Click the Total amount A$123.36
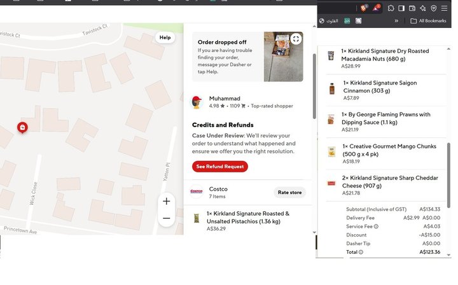The width and height of the screenshot is (458, 285). point(429,252)
